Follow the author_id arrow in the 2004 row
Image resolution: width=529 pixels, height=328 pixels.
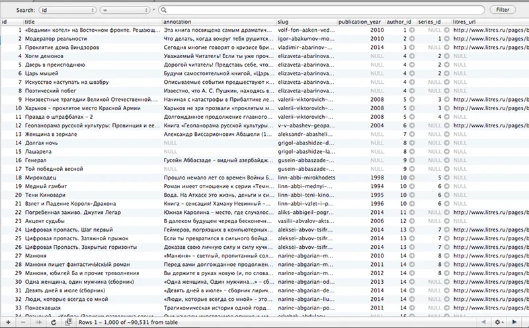click(412, 125)
